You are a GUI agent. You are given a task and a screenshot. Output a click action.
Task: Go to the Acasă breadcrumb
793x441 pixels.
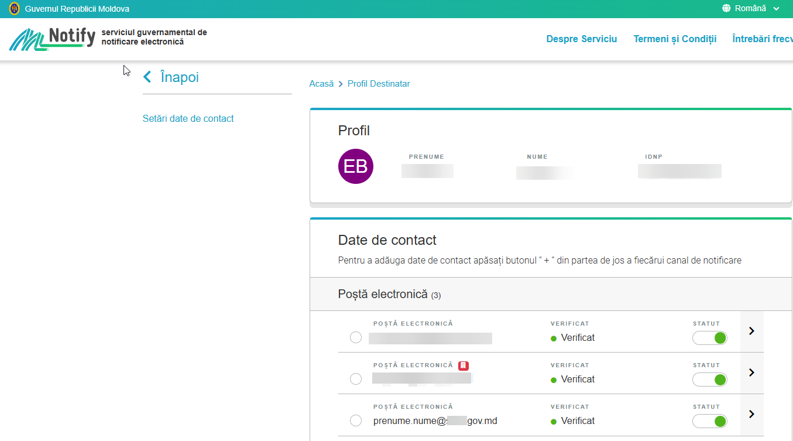[321, 84]
